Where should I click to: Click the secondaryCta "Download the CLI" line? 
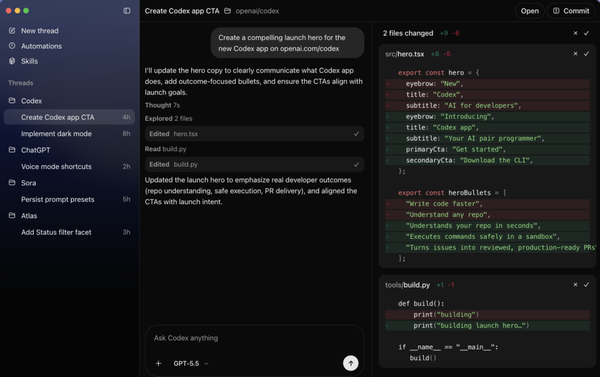[x=487, y=161]
